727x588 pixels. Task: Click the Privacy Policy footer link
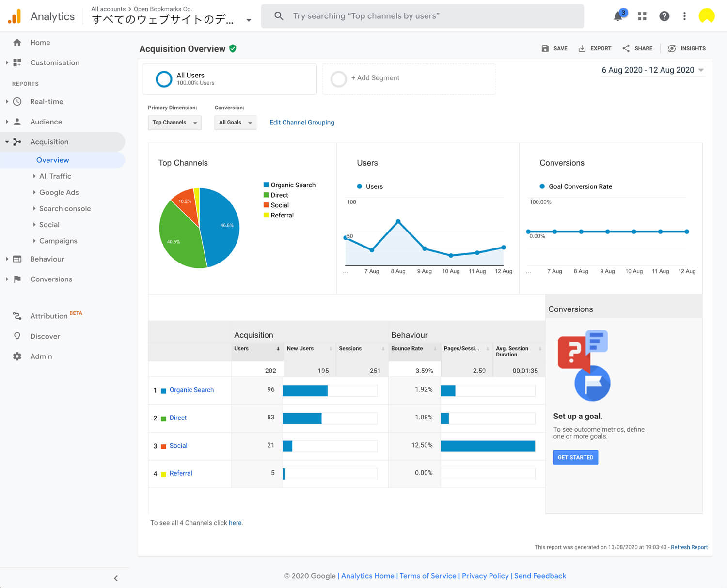[485, 576]
